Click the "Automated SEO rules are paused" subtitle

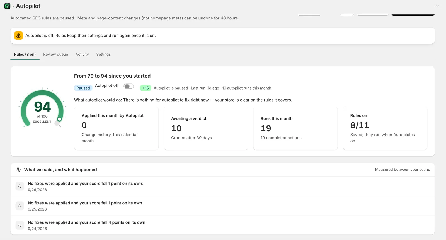[124, 18]
